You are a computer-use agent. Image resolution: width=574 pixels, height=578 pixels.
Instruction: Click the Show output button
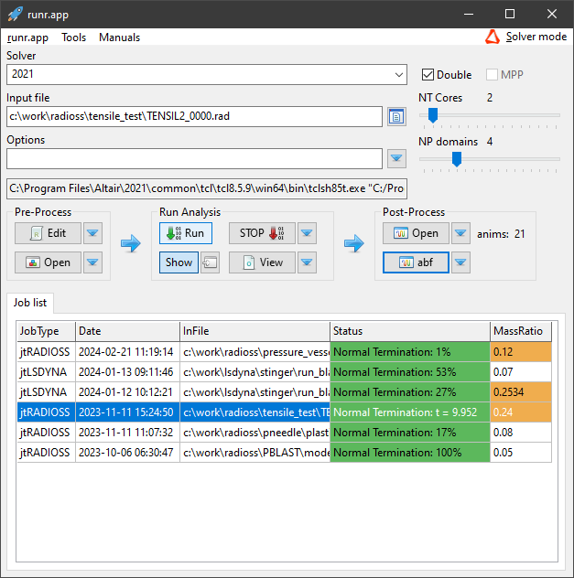(x=179, y=262)
